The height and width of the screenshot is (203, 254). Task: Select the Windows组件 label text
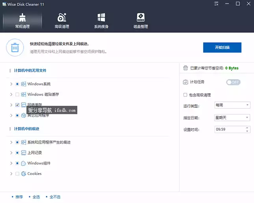[39, 163]
